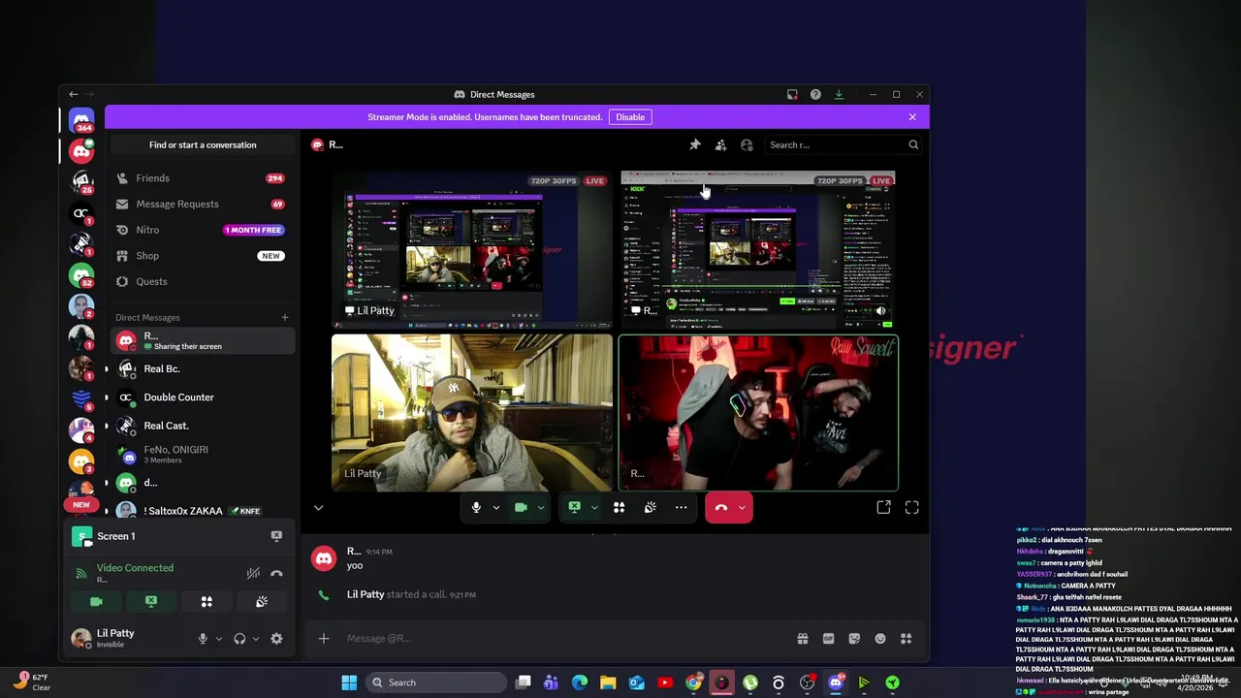The image size is (1241, 698).
Task: Toggle screen share button in voice panel
Action: (151, 602)
